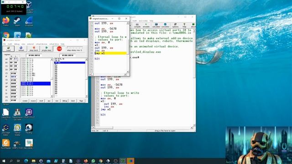Open options from editor toolbar

tap(175, 26)
